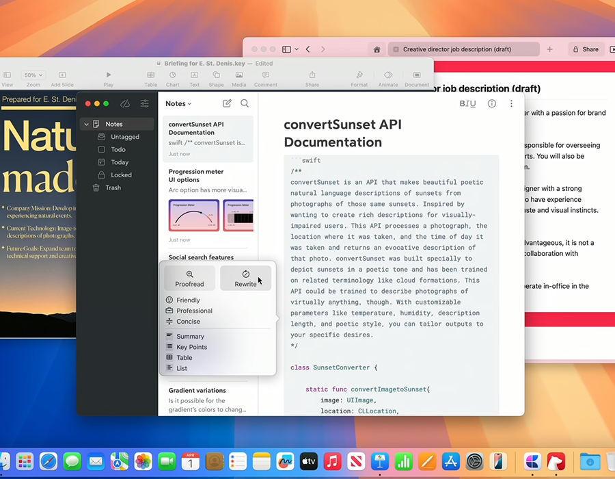Open the Todo folder
Viewport: 615px width, 479px height.
tap(117, 150)
